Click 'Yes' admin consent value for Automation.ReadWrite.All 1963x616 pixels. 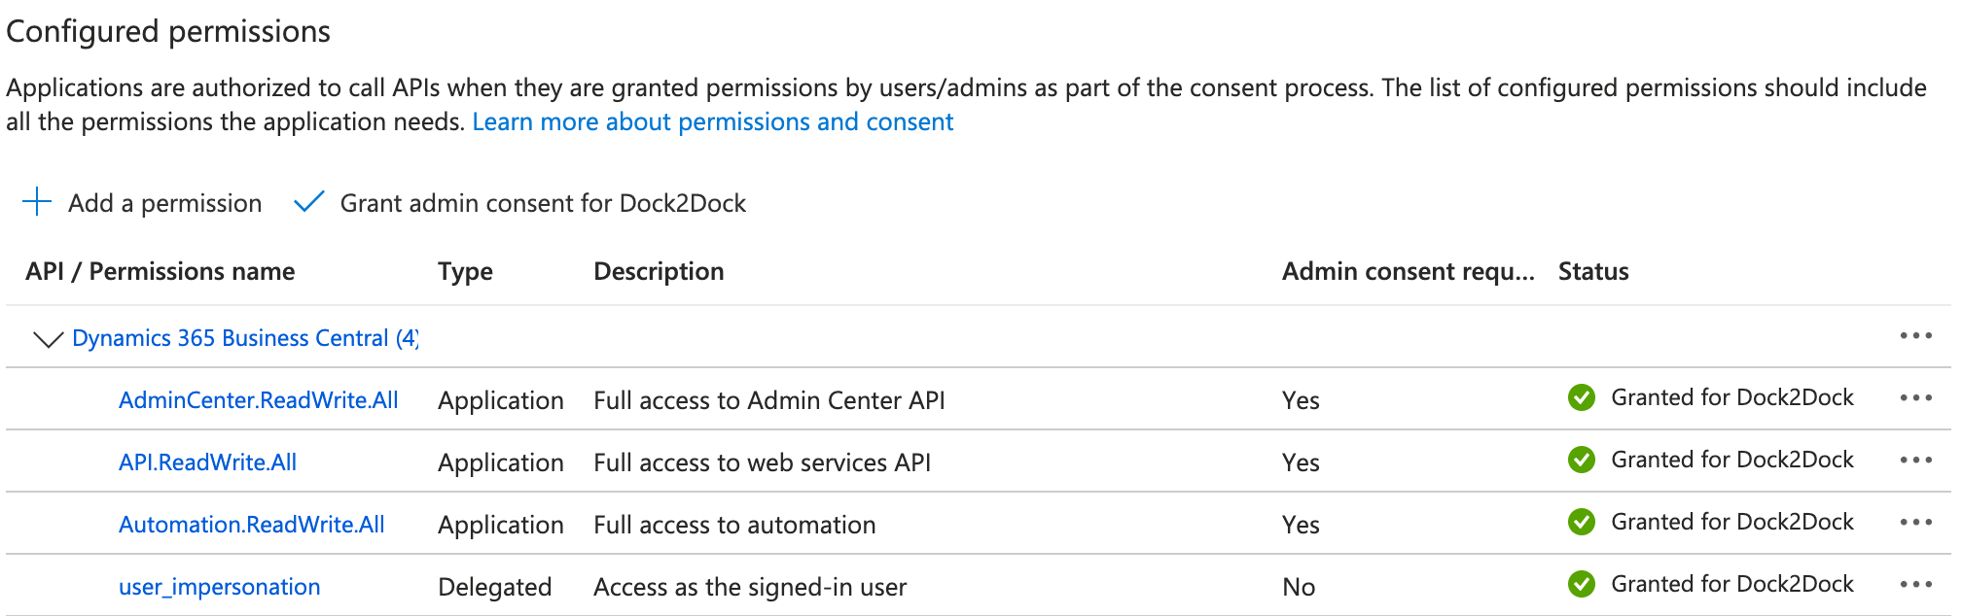[x=1301, y=525]
